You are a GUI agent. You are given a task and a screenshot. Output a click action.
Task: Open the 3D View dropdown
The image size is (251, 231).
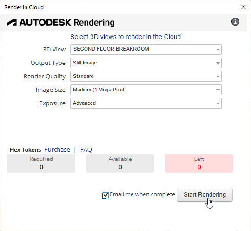click(146, 49)
